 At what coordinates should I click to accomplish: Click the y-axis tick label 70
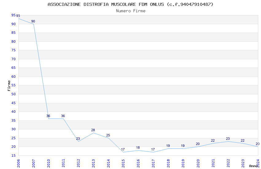14,59
